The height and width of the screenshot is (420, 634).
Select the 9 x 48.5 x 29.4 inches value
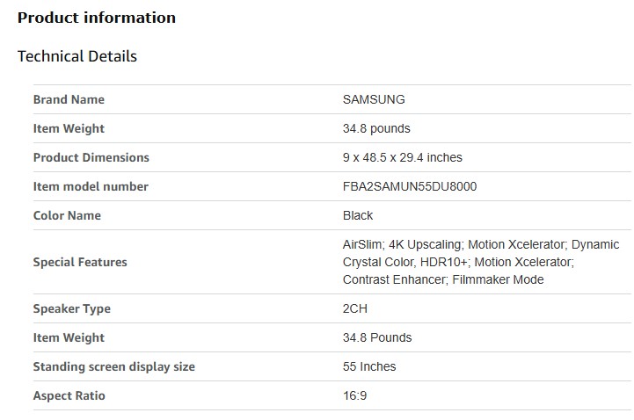[x=402, y=157]
